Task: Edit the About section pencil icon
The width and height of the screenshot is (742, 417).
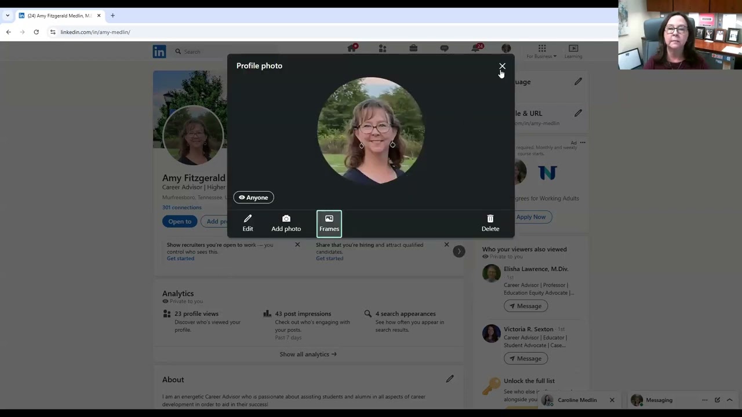Action: [450, 379]
